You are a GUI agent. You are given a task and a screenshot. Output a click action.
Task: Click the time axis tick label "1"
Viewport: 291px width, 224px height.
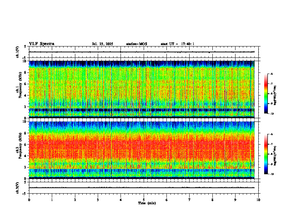[52, 200]
